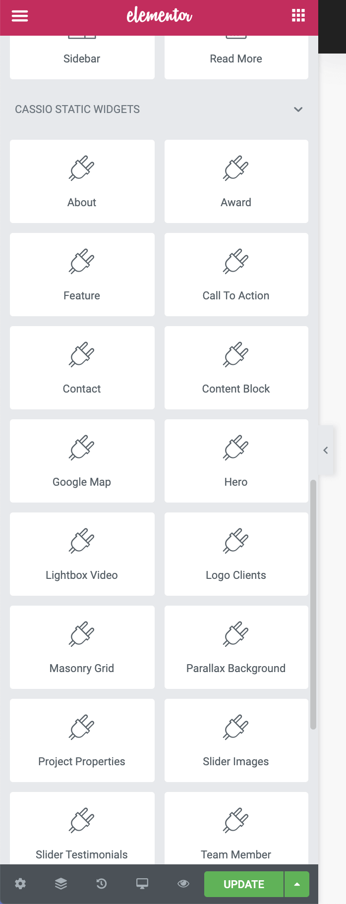Select the Hero widget

coord(236,461)
